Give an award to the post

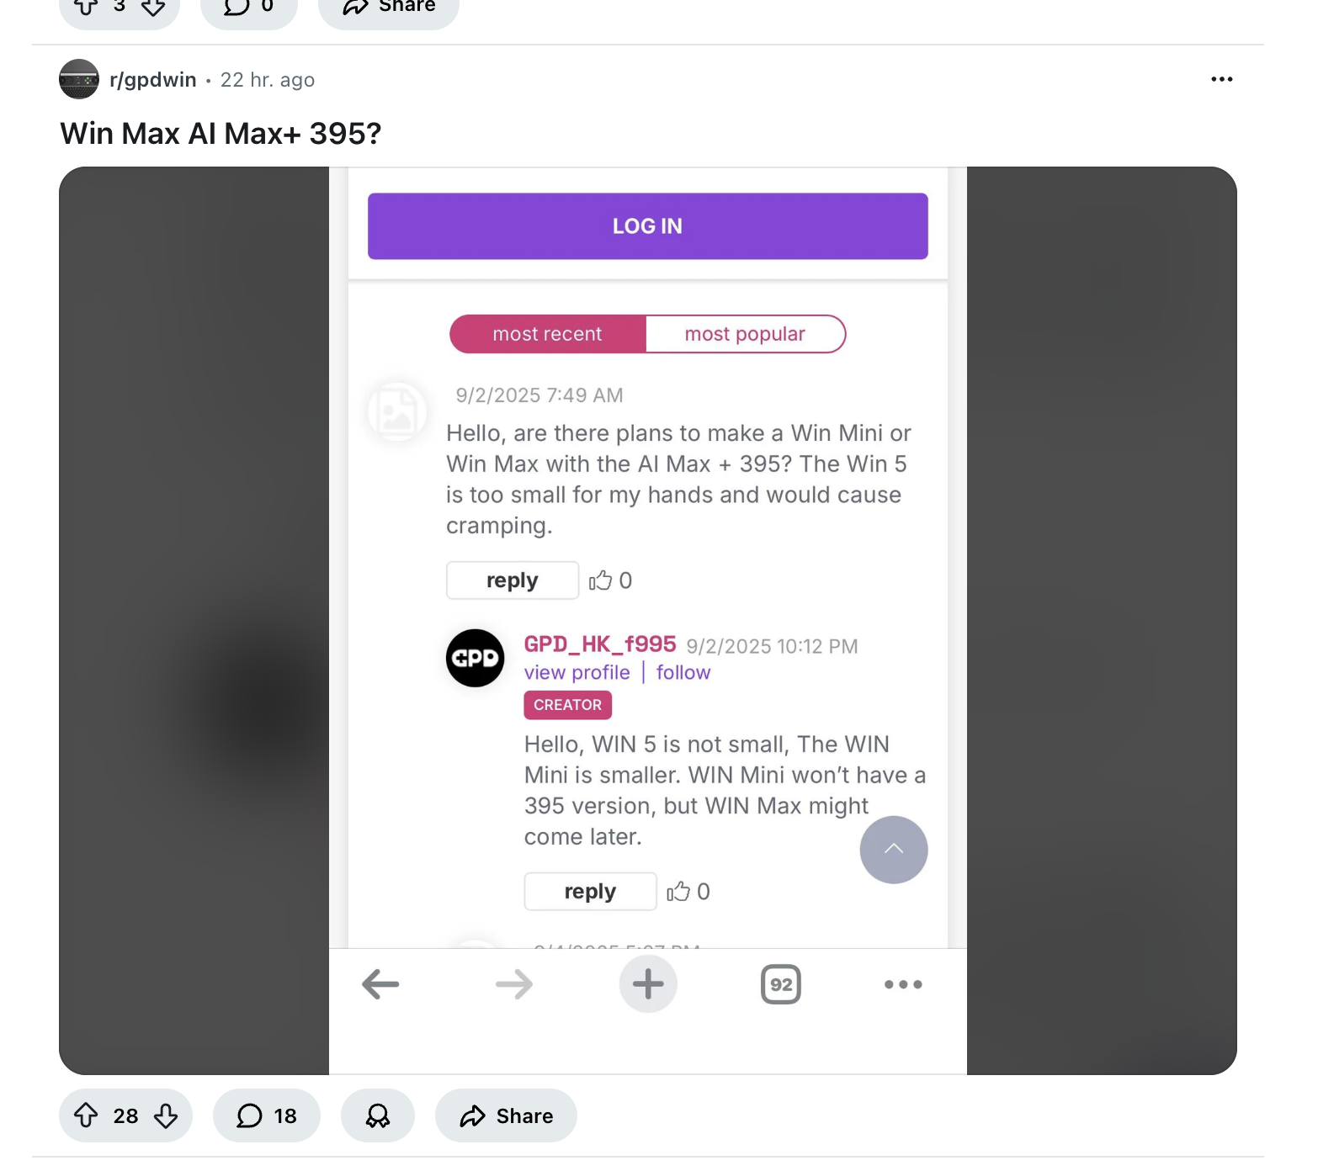pyautogui.click(x=378, y=1115)
